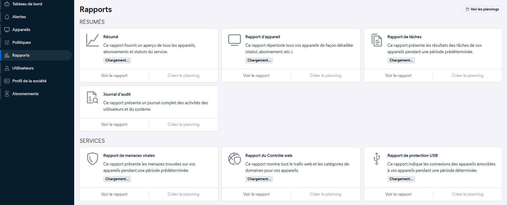
Task: Select the Utilisateurs person icon
Action: click(x=7, y=68)
